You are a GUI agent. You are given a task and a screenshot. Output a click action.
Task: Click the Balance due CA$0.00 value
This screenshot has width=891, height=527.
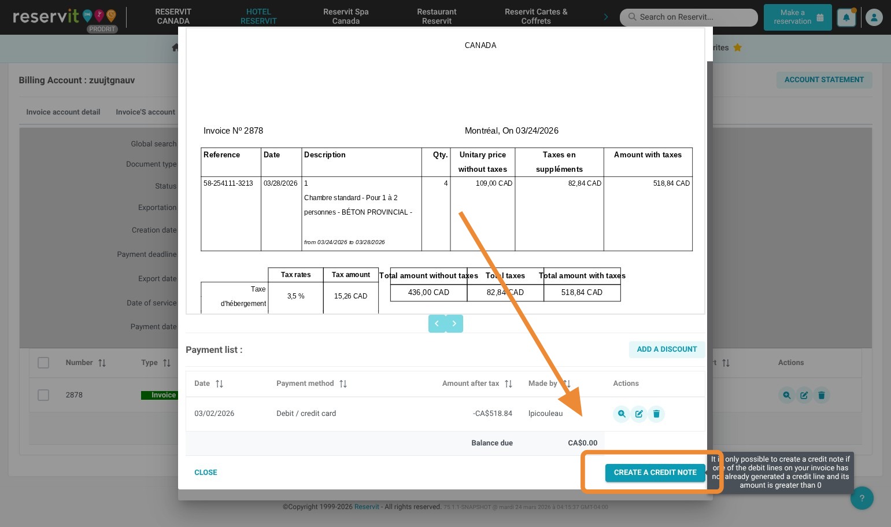point(582,443)
